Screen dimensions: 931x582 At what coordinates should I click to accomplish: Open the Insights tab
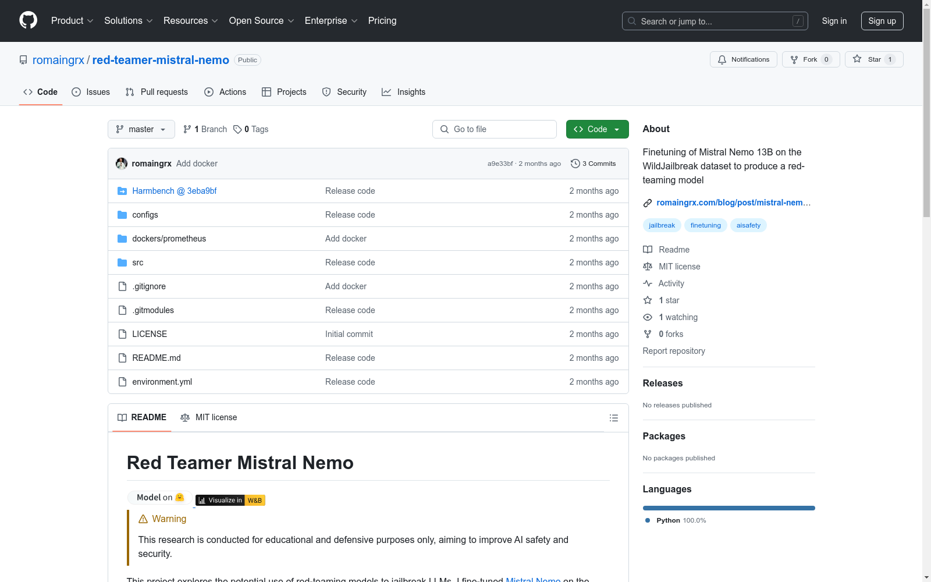pyautogui.click(x=403, y=92)
